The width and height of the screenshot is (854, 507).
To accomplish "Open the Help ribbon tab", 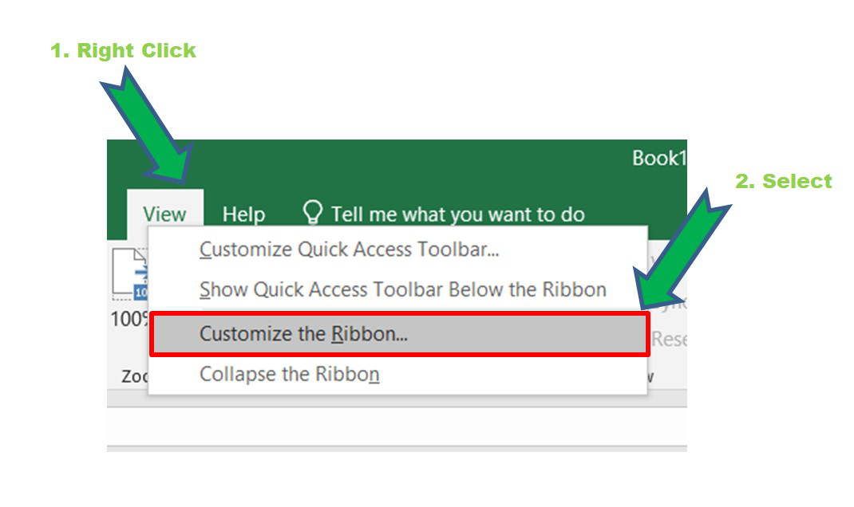I will click(x=243, y=214).
